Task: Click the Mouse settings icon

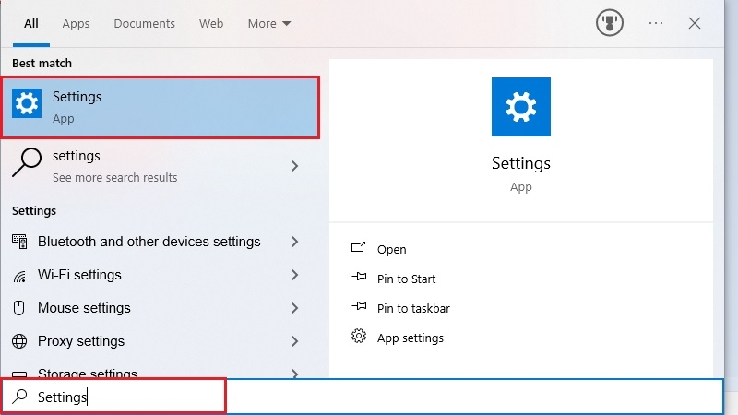Action: coord(18,308)
